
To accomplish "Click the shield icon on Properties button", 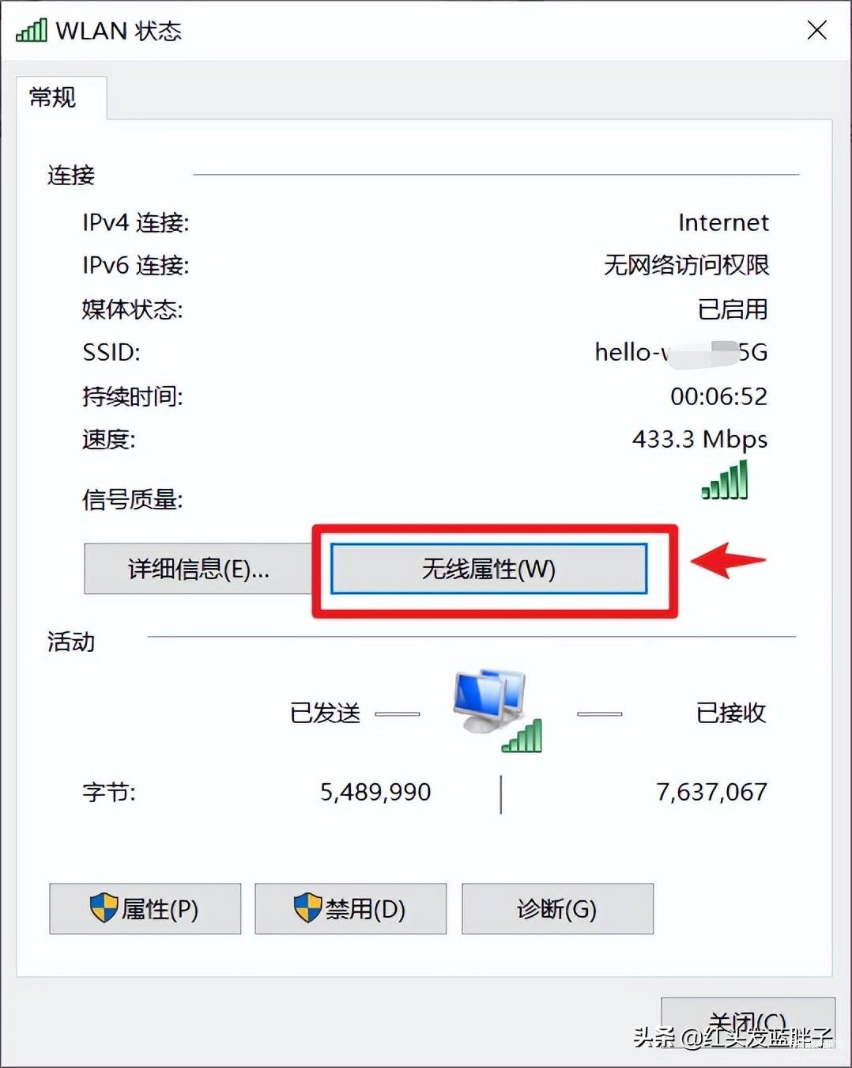I will (x=104, y=908).
